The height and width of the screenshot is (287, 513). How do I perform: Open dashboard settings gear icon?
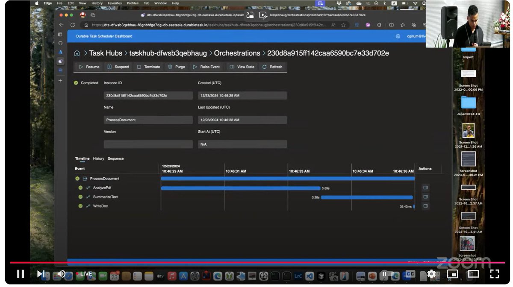[398, 36]
